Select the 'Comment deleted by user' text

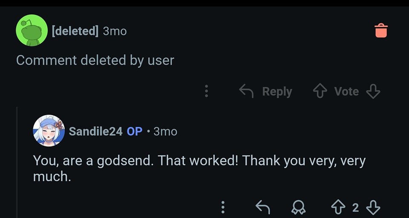pos(95,60)
